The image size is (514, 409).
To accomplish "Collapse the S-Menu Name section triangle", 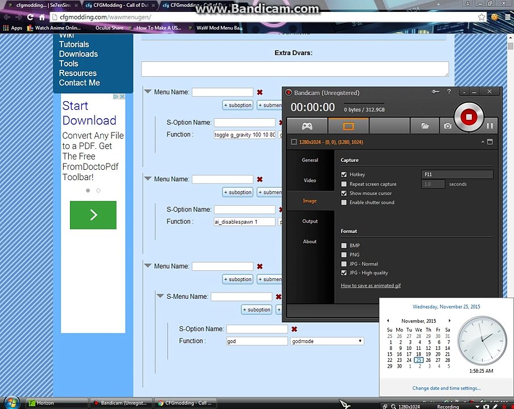I will pos(161,296).
